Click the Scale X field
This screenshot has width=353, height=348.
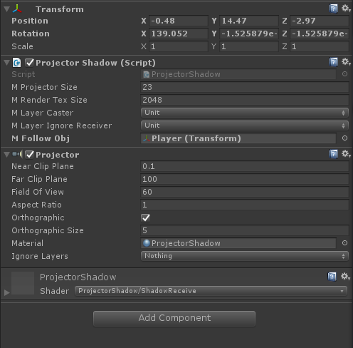pos(179,46)
